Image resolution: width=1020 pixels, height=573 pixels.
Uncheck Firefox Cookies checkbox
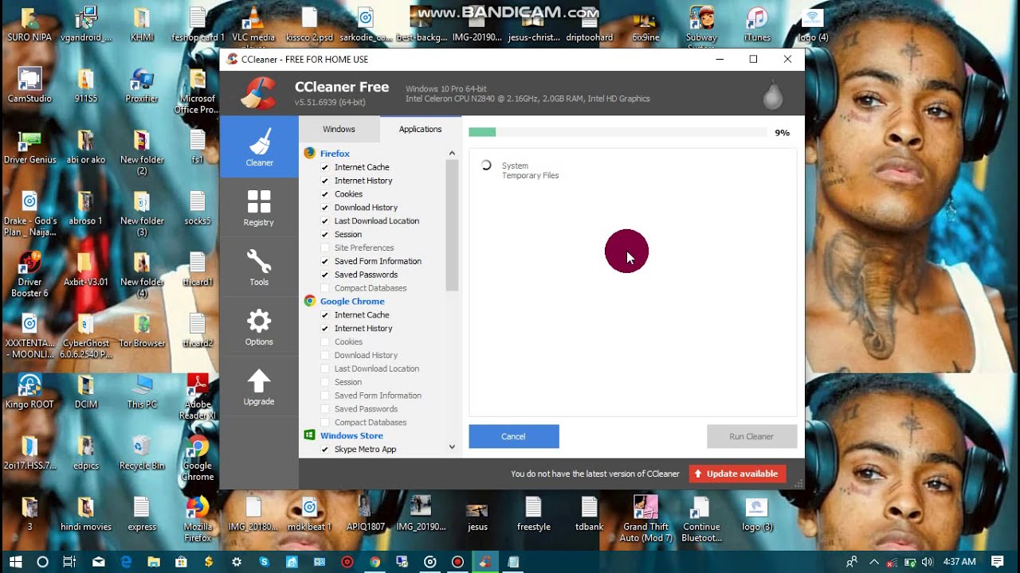click(x=324, y=194)
